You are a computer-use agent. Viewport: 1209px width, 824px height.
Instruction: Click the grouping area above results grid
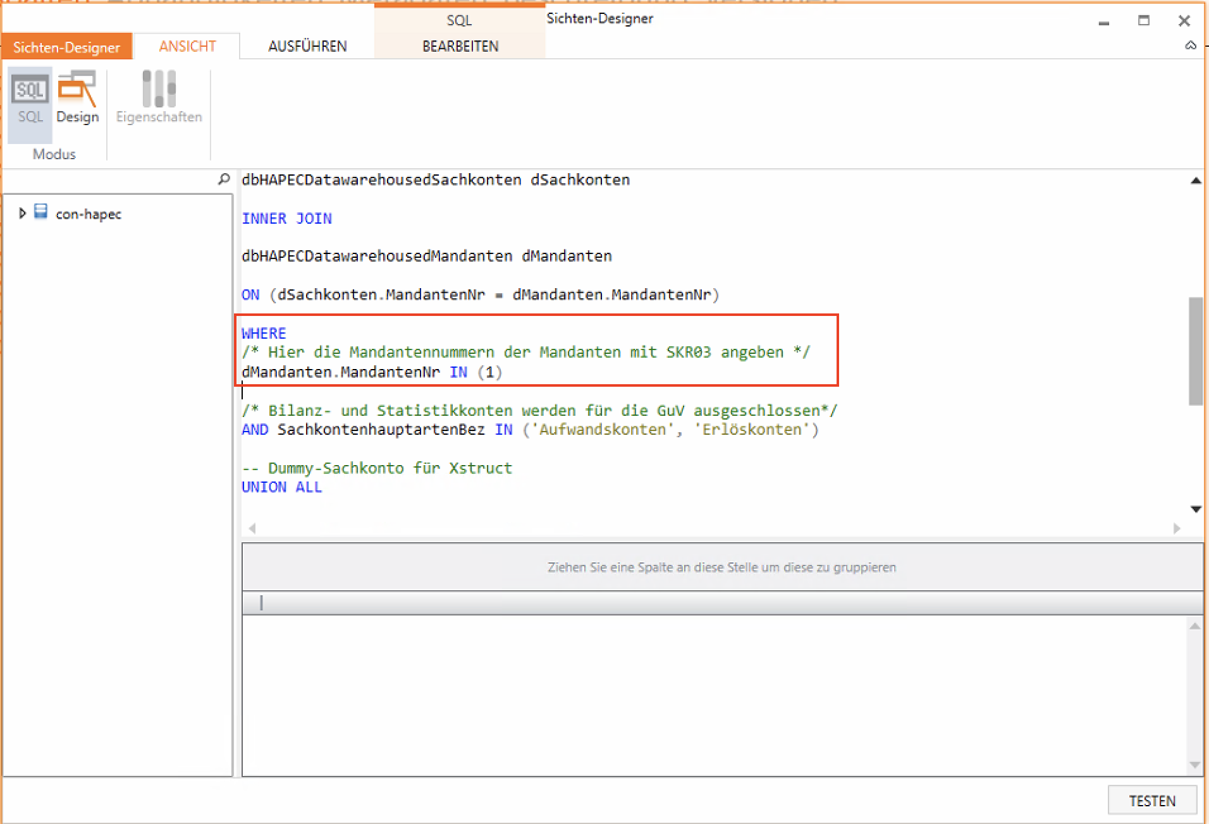[x=721, y=567]
